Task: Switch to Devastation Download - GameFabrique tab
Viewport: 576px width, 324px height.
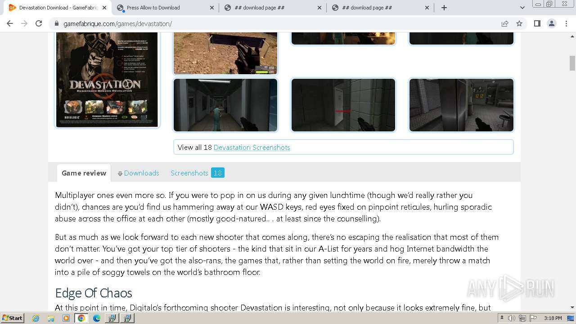Action: [58, 8]
